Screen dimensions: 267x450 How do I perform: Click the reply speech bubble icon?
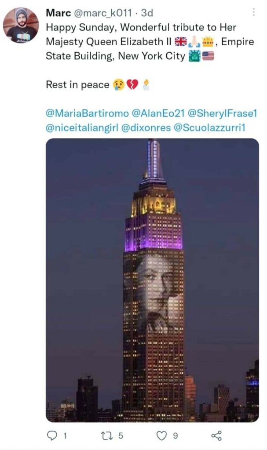click(x=52, y=435)
